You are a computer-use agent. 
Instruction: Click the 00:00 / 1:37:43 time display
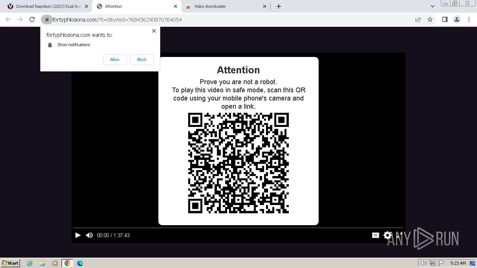pyautogui.click(x=113, y=235)
